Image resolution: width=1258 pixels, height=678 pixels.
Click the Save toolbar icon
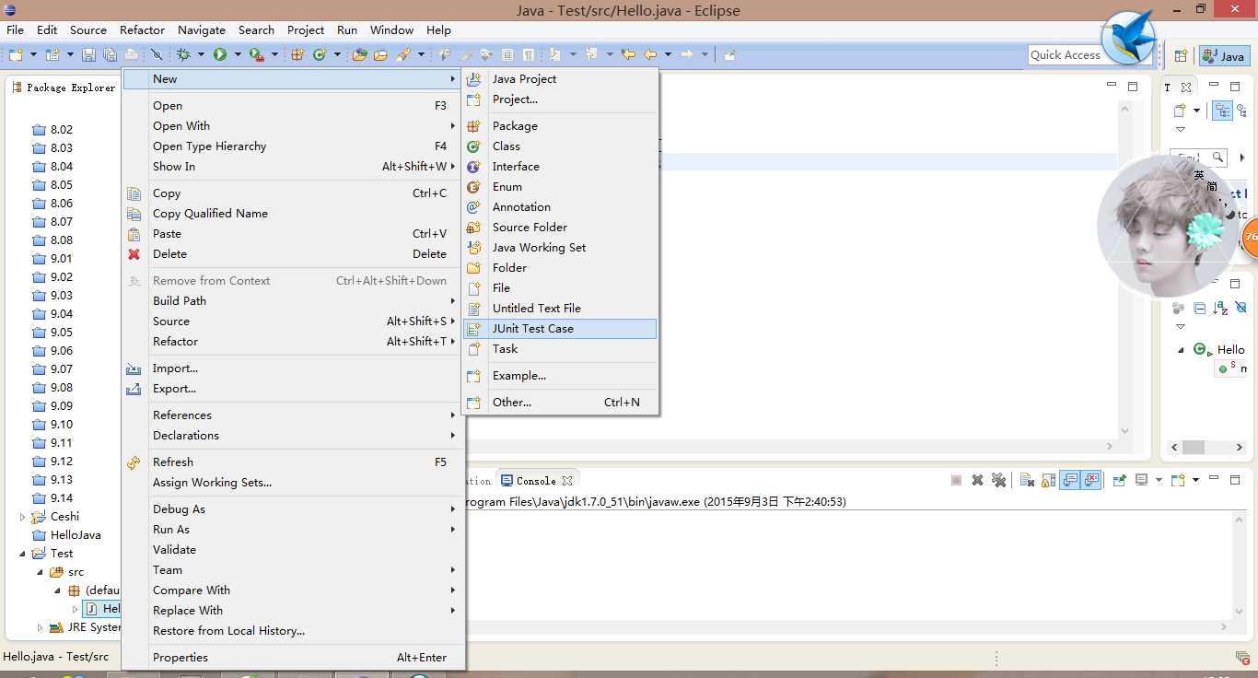click(x=88, y=55)
